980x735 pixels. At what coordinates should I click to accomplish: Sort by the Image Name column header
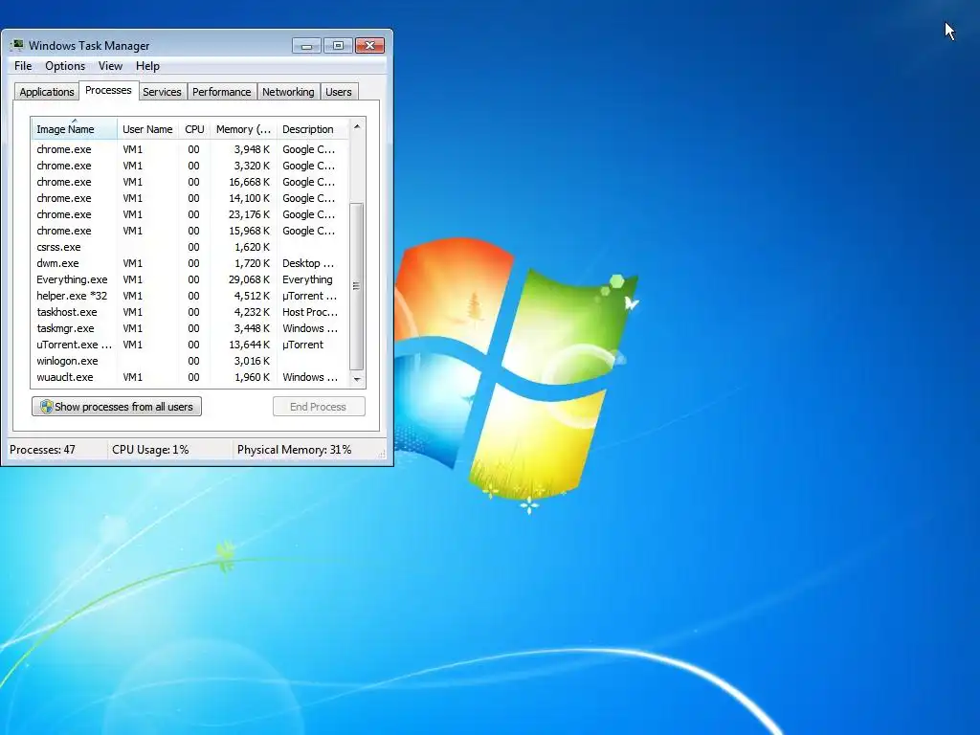click(74, 129)
